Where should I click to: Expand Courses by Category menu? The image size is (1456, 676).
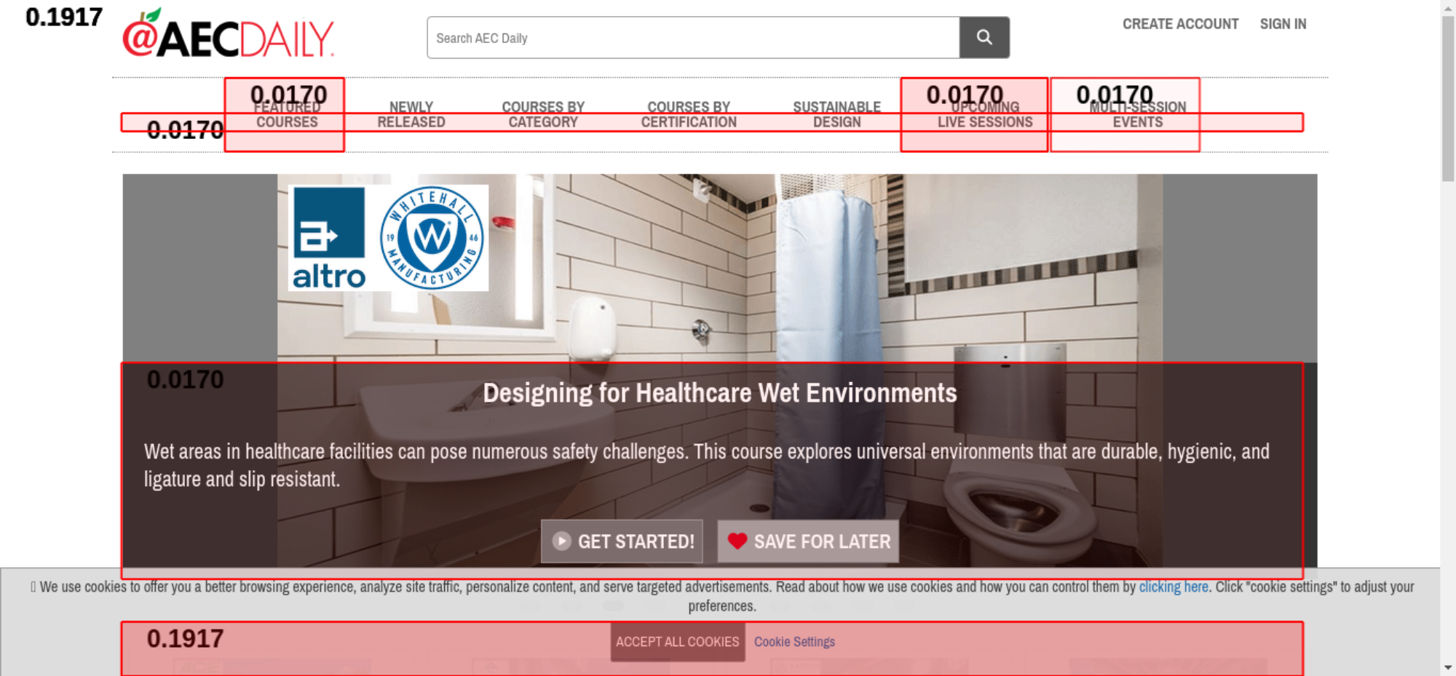[543, 115]
